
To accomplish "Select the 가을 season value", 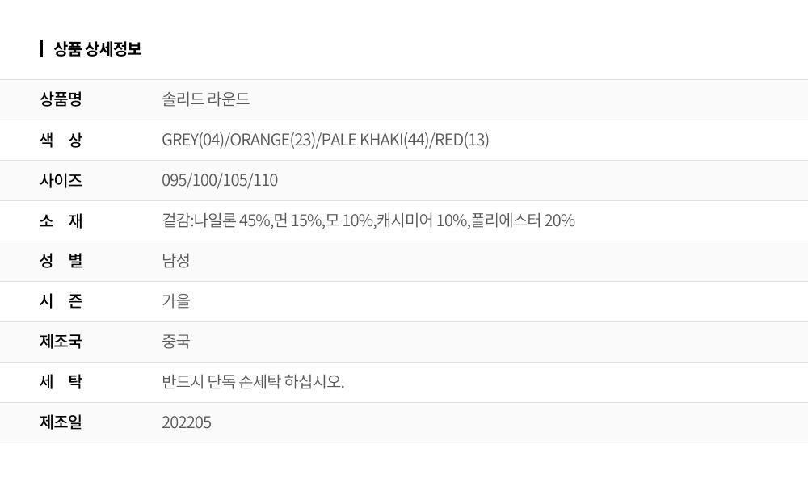I will click(176, 301).
